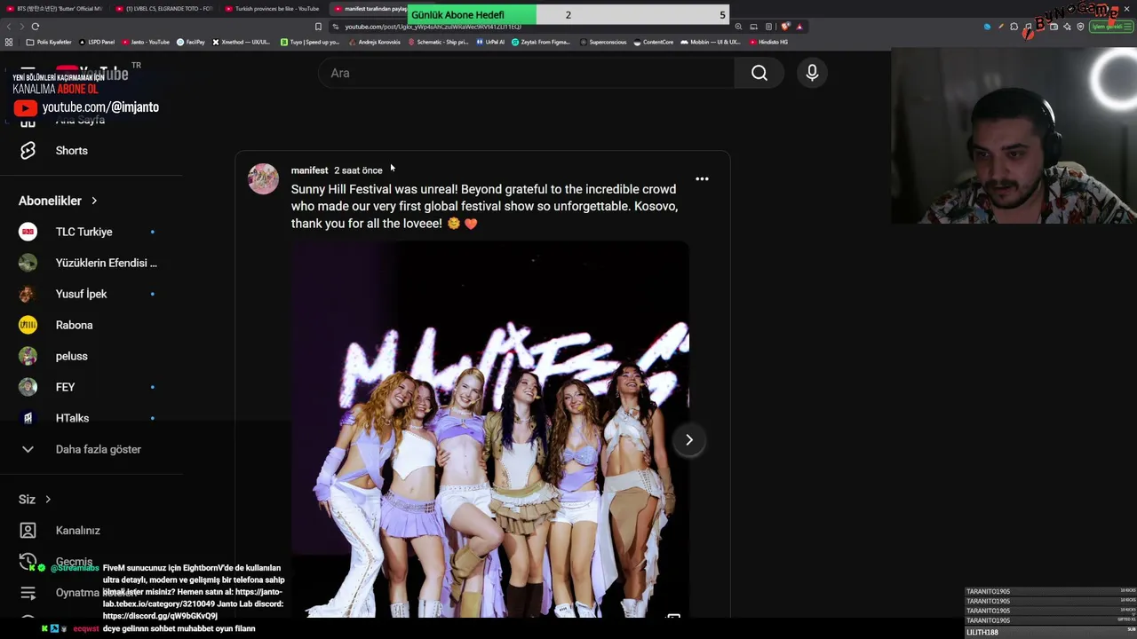Screen dimensions: 1137x639
Task: Open LSPD Panel bookmark
Action: coord(97,42)
